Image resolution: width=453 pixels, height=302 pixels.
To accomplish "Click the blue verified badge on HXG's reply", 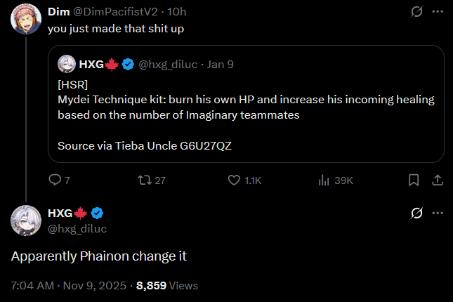I will (99, 214).
